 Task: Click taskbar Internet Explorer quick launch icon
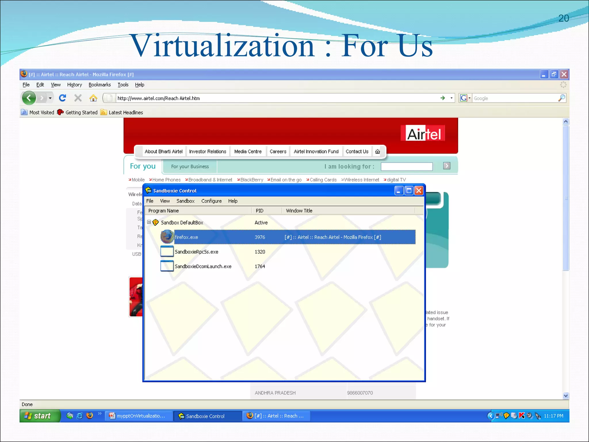point(80,416)
